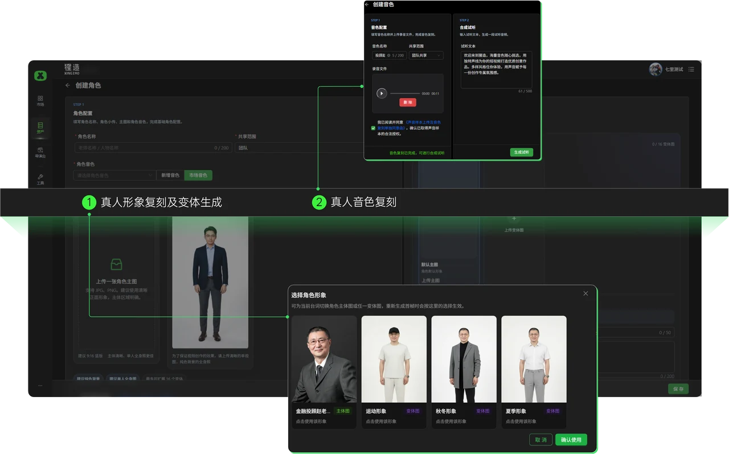Open the 工具 sidebar section

[40, 179]
